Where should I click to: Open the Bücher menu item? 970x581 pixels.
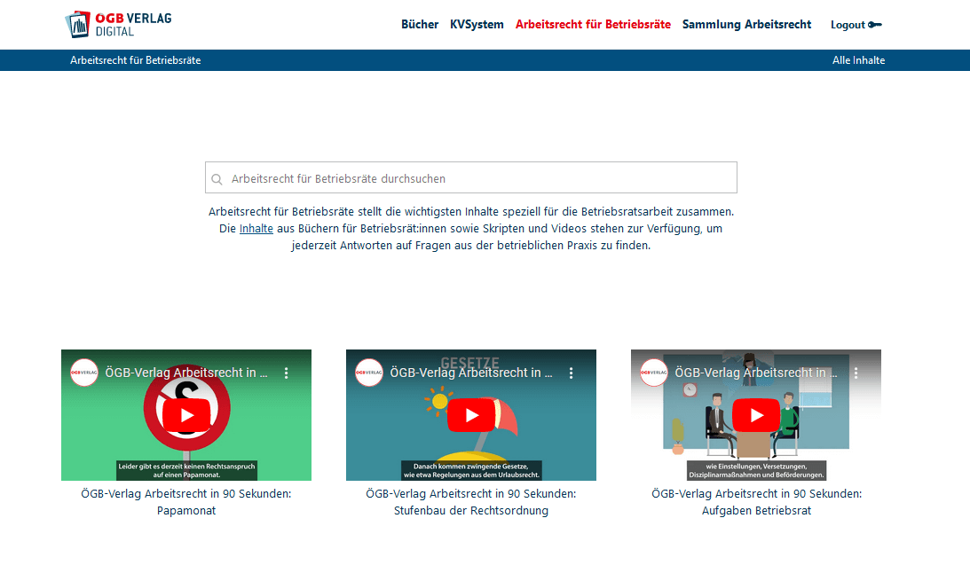(x=420, y=25)
